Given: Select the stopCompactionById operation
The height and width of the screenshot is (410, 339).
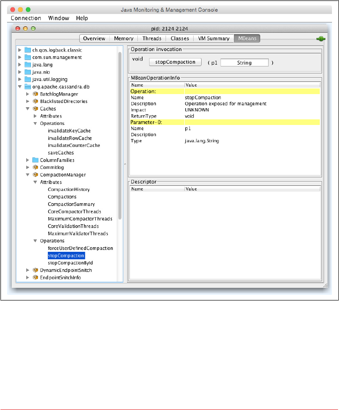Looking at the screenshot, I should [70, 263].
